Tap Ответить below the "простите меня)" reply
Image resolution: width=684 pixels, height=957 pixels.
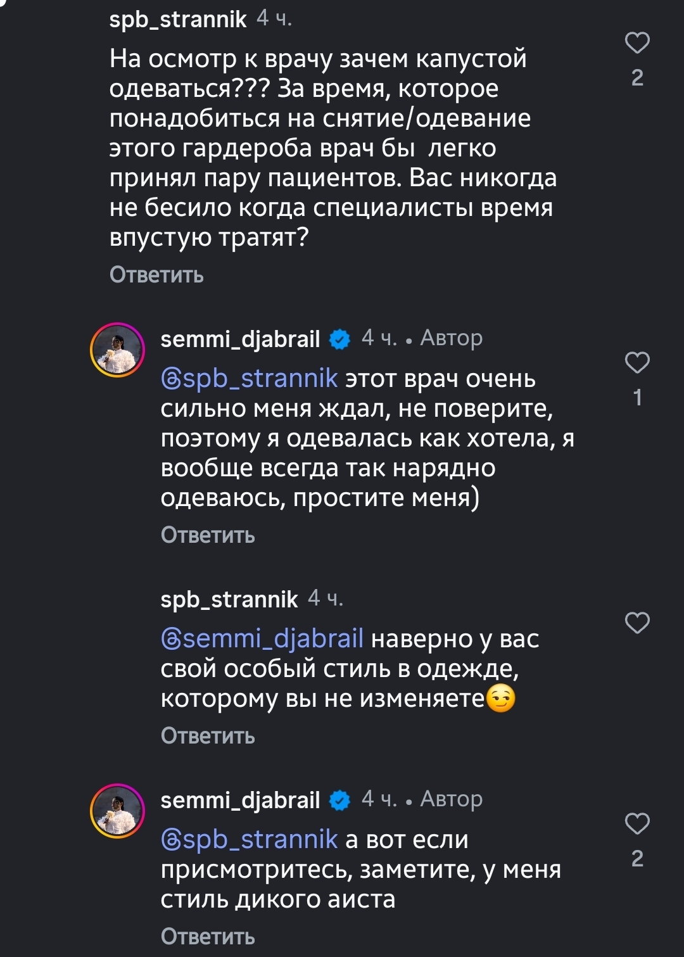point(208,535)
